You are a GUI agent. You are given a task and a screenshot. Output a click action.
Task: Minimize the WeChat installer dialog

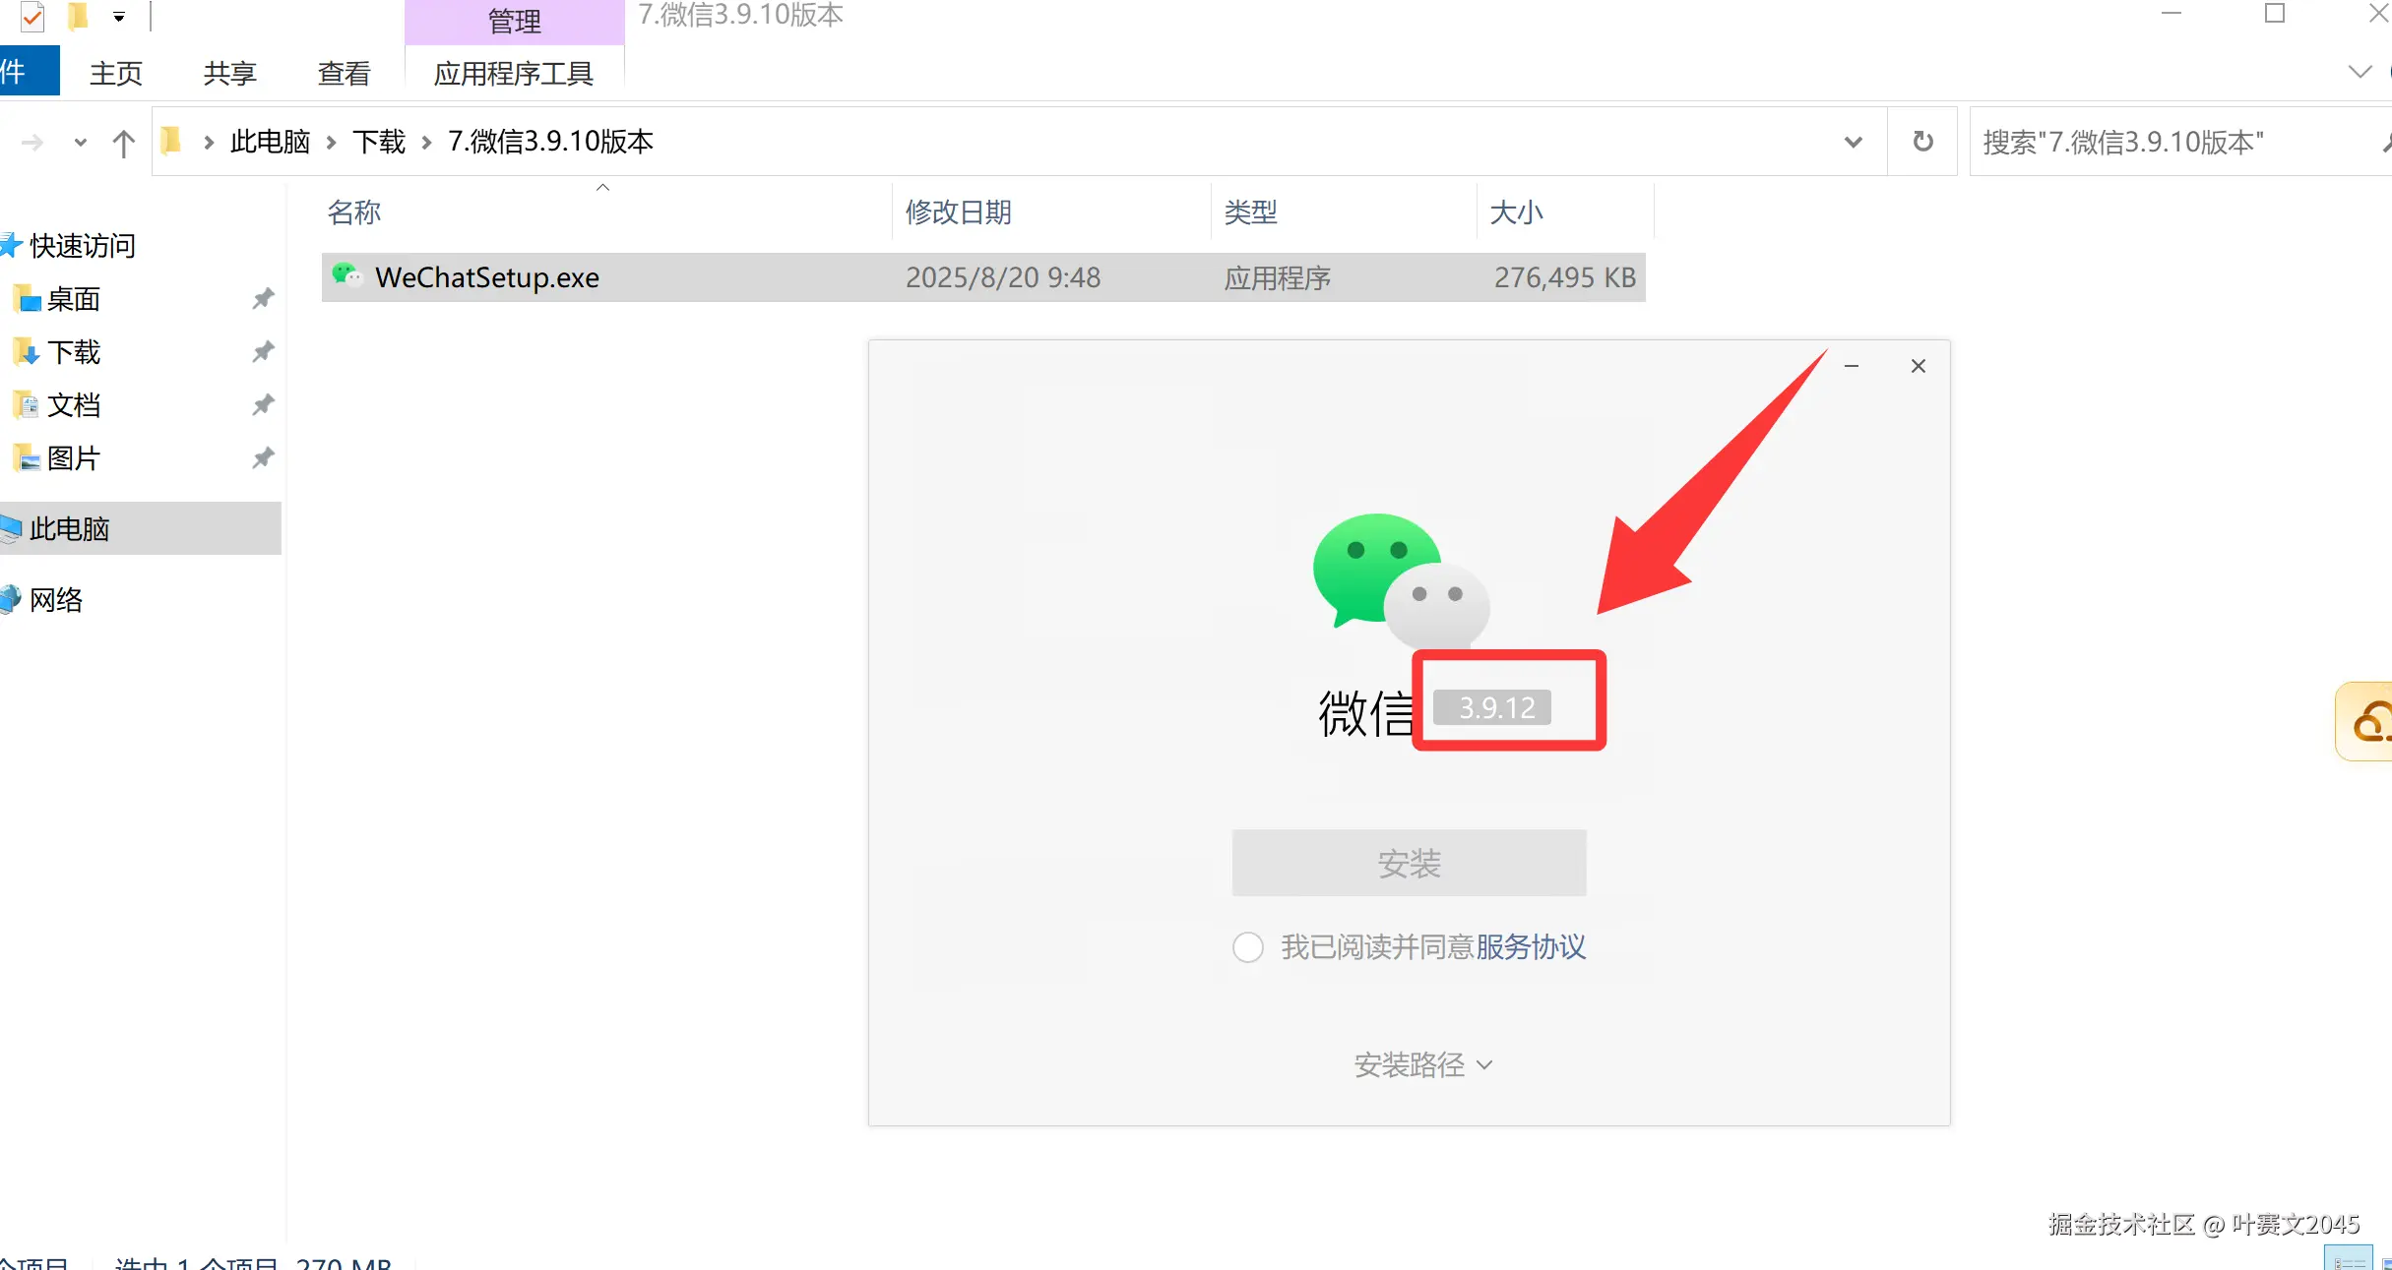click(1851, 366)
